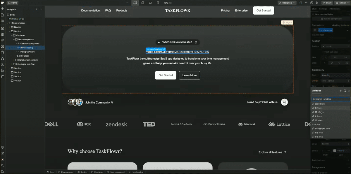The width and height of the screenshot is (351, 174).
Task: Open the comments icon in top bar
Action: [311, 3]
